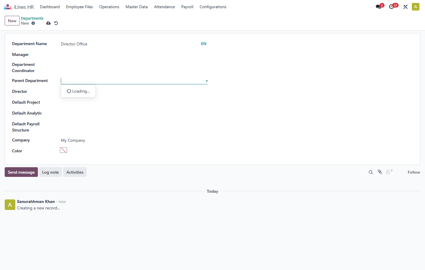The height and width of the screenshot is (270, 425).
Task: Click the My Company value
Action: coord(73,140)
